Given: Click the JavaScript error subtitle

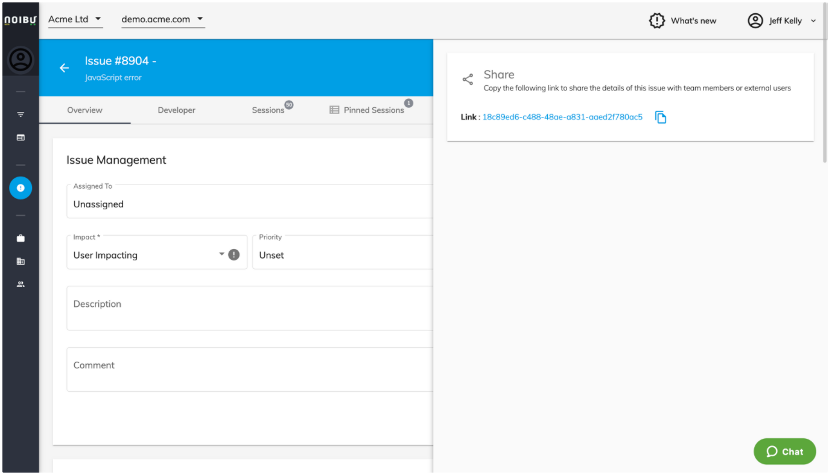Looking at the screenshot, I should point(113,77).
